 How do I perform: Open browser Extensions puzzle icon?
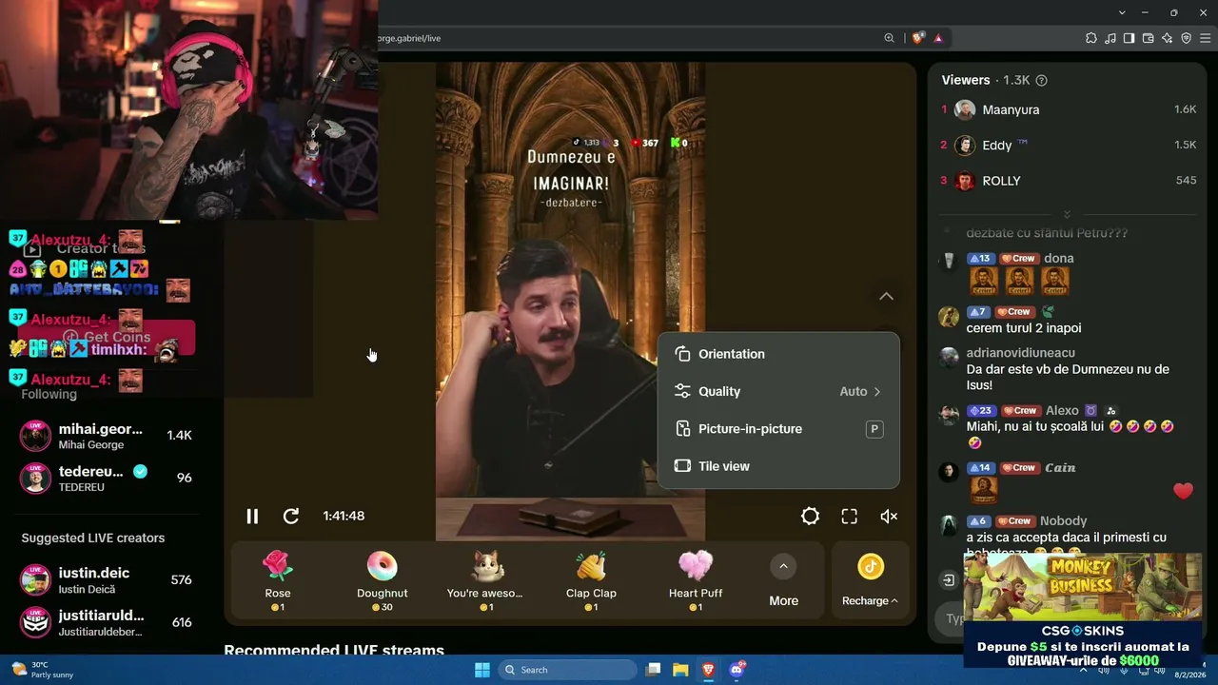(1090, 38)
